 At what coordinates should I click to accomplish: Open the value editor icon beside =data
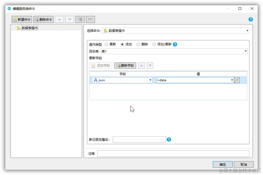[237, 80]
